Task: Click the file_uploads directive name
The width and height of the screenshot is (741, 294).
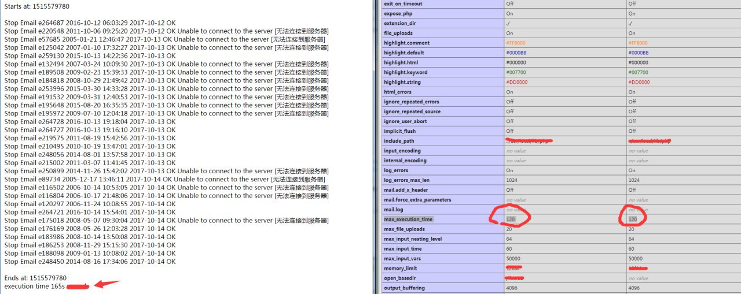Action: pyautogui.click(x=399, y=33)
